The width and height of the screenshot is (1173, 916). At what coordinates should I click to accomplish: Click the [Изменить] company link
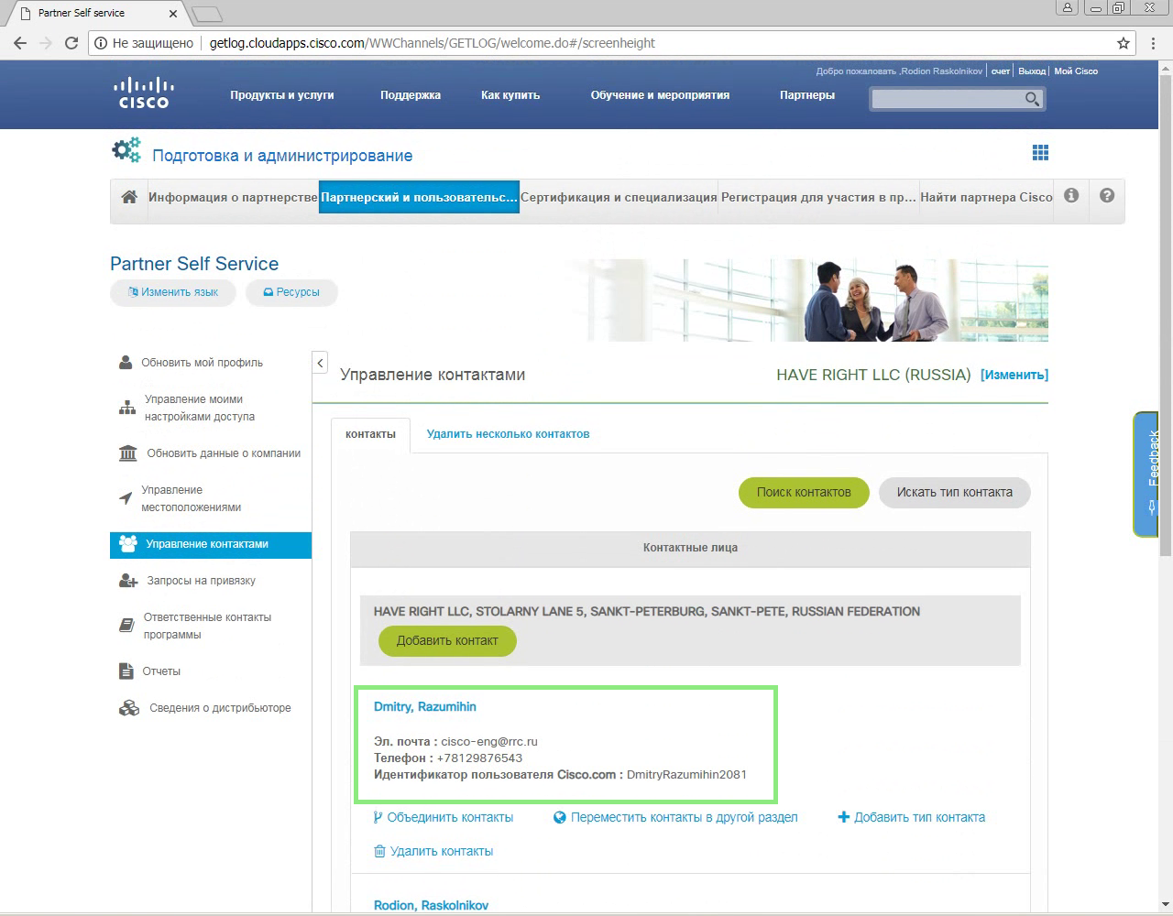click(1014, 375)
